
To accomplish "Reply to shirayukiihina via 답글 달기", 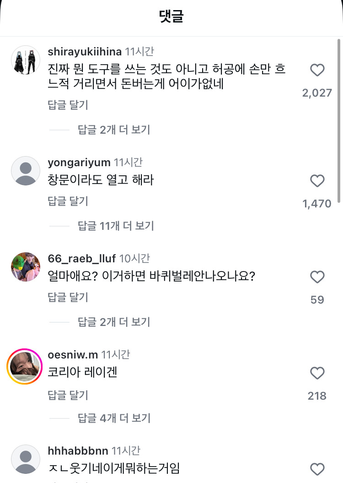I will 68,105.
